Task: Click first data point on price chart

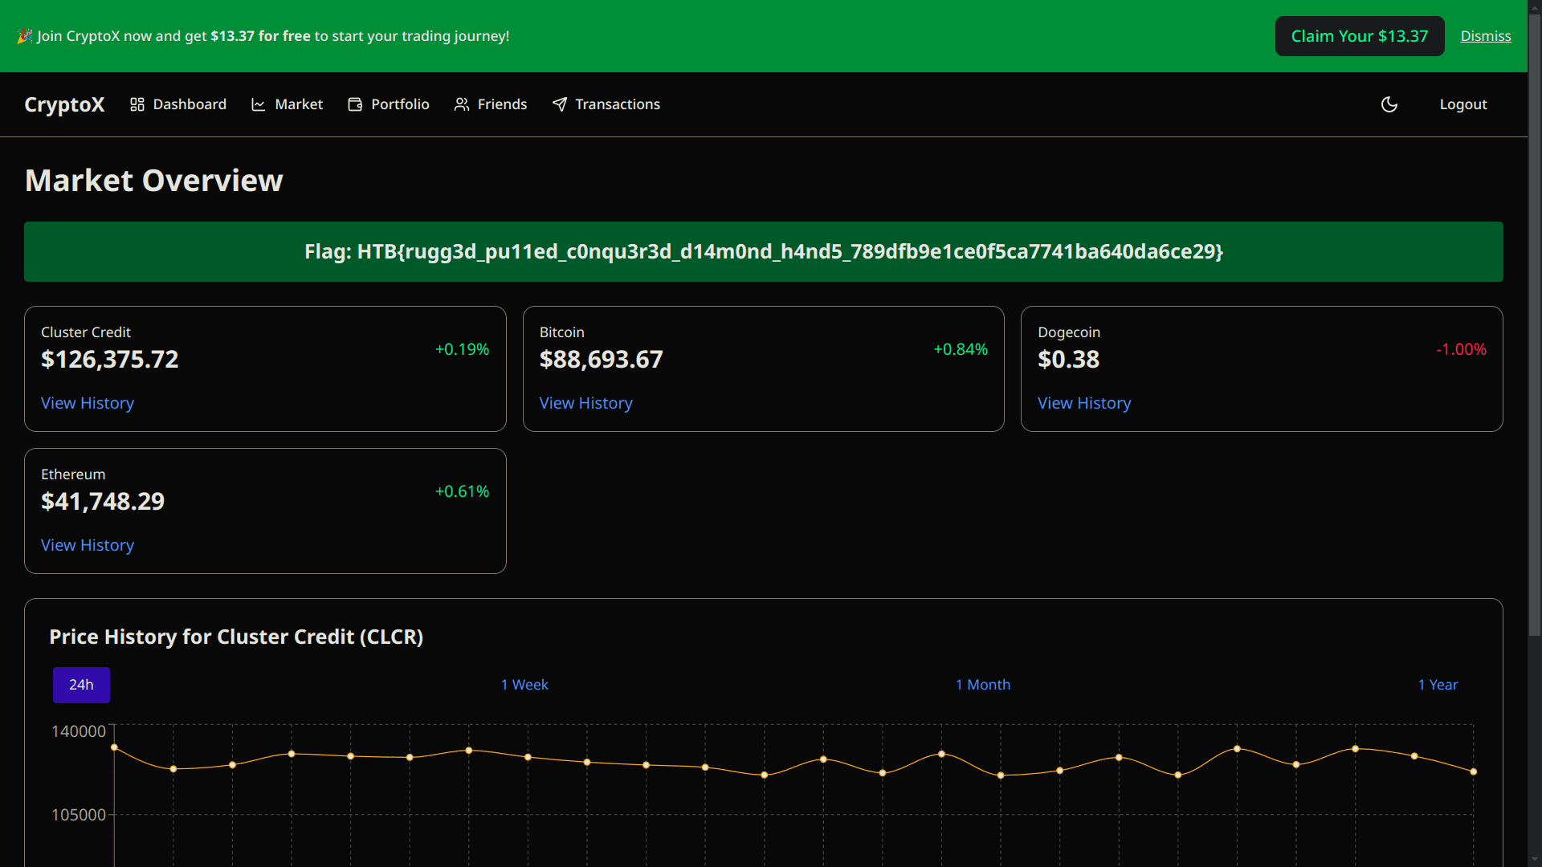Action: click(x=114, y=747)
